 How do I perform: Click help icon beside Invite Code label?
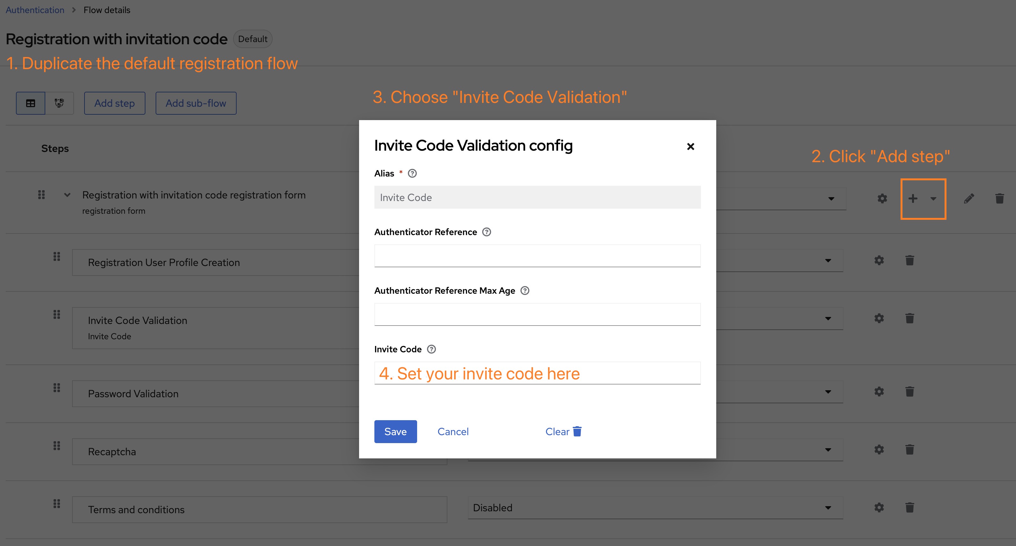click(x=431, y=349)
